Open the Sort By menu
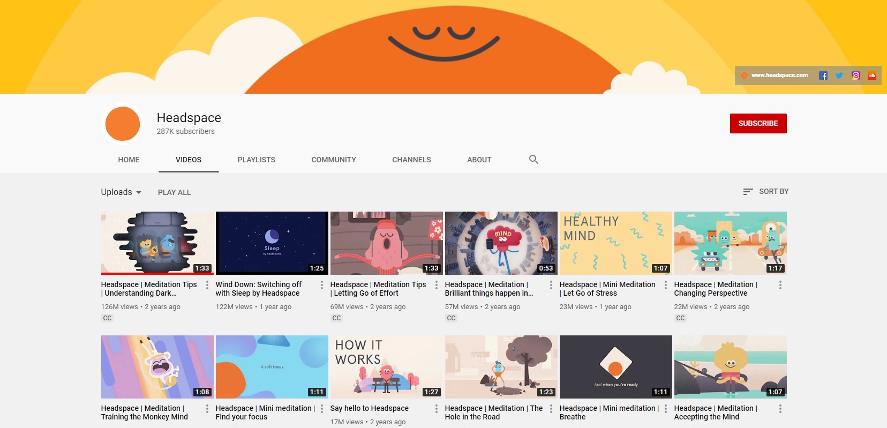The image size is (887, 428). tap(766, 192)
